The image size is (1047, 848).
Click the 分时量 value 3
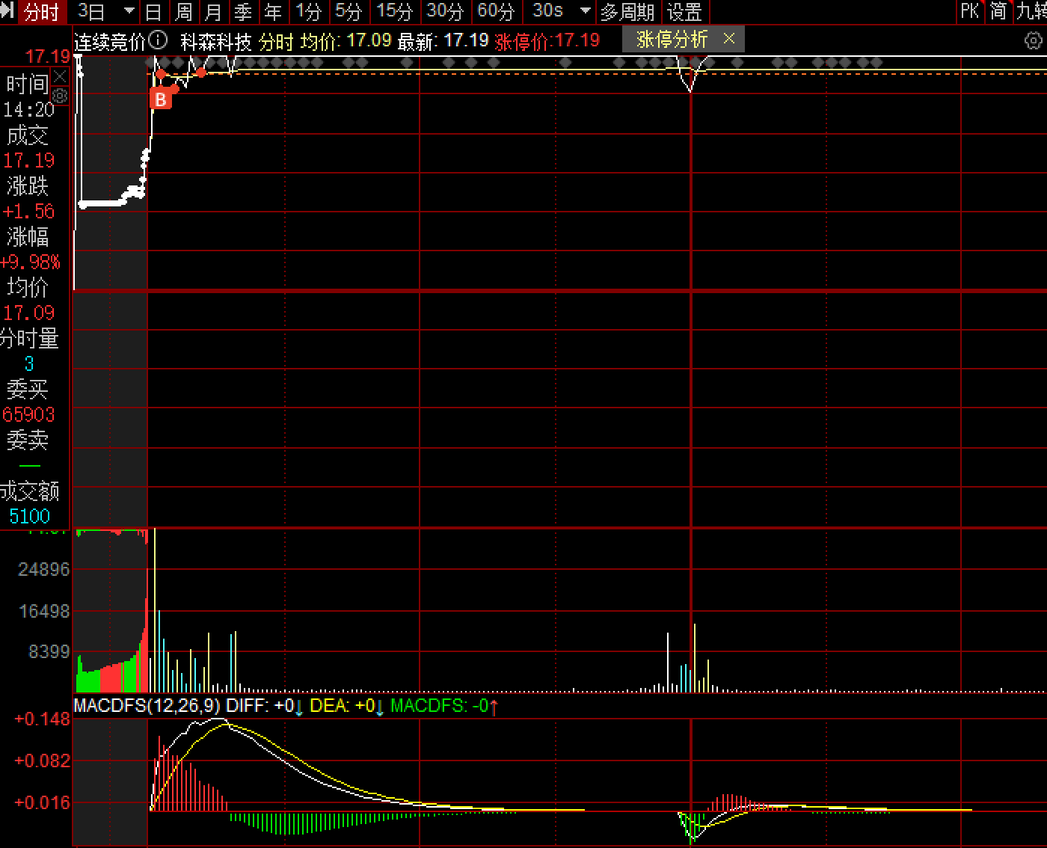pyautogui.click(x=29, y=364)
